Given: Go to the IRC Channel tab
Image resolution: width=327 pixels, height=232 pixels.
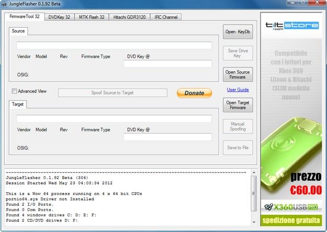Looking at the screenshot, I should click(x=166, y=17).
